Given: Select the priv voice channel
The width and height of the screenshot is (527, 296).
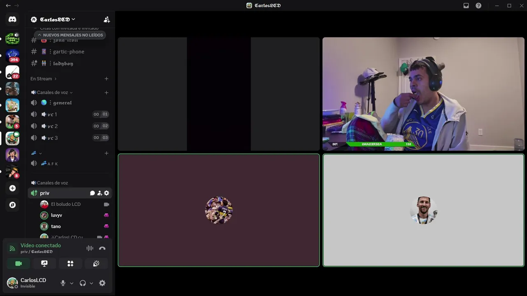Looking at the screenshot, I should coord(70,193).
